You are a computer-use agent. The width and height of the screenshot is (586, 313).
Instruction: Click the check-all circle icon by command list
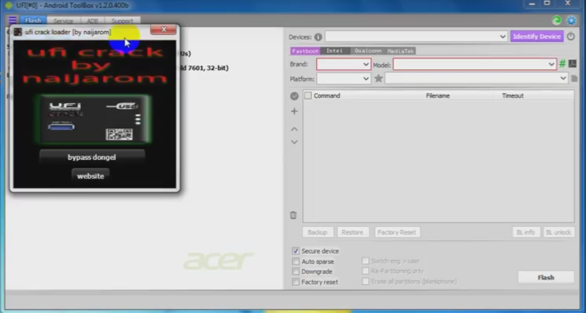294,96
